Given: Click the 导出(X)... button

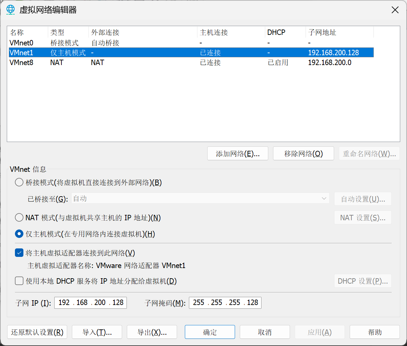Looking at the screenshot, I should pos(152,332).
